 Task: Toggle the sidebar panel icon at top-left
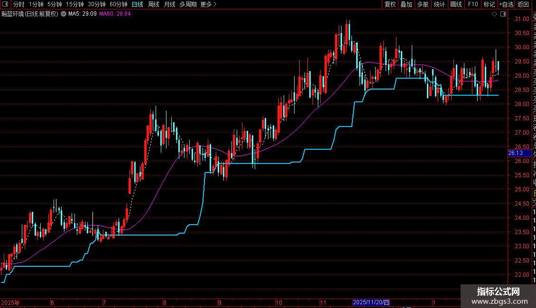coord(5,4)
